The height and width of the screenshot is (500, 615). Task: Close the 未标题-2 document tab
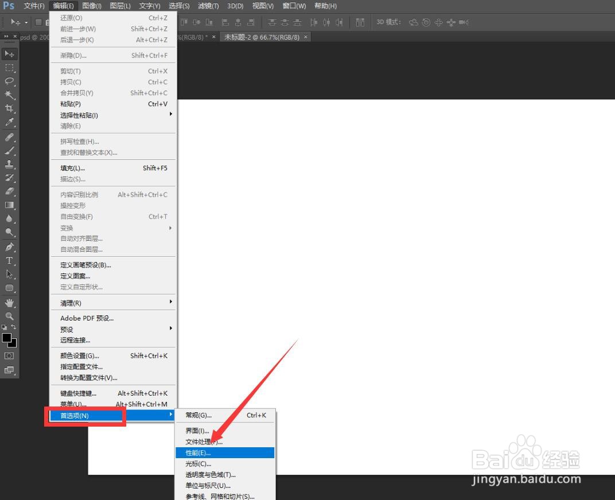(x=306, y=37)
